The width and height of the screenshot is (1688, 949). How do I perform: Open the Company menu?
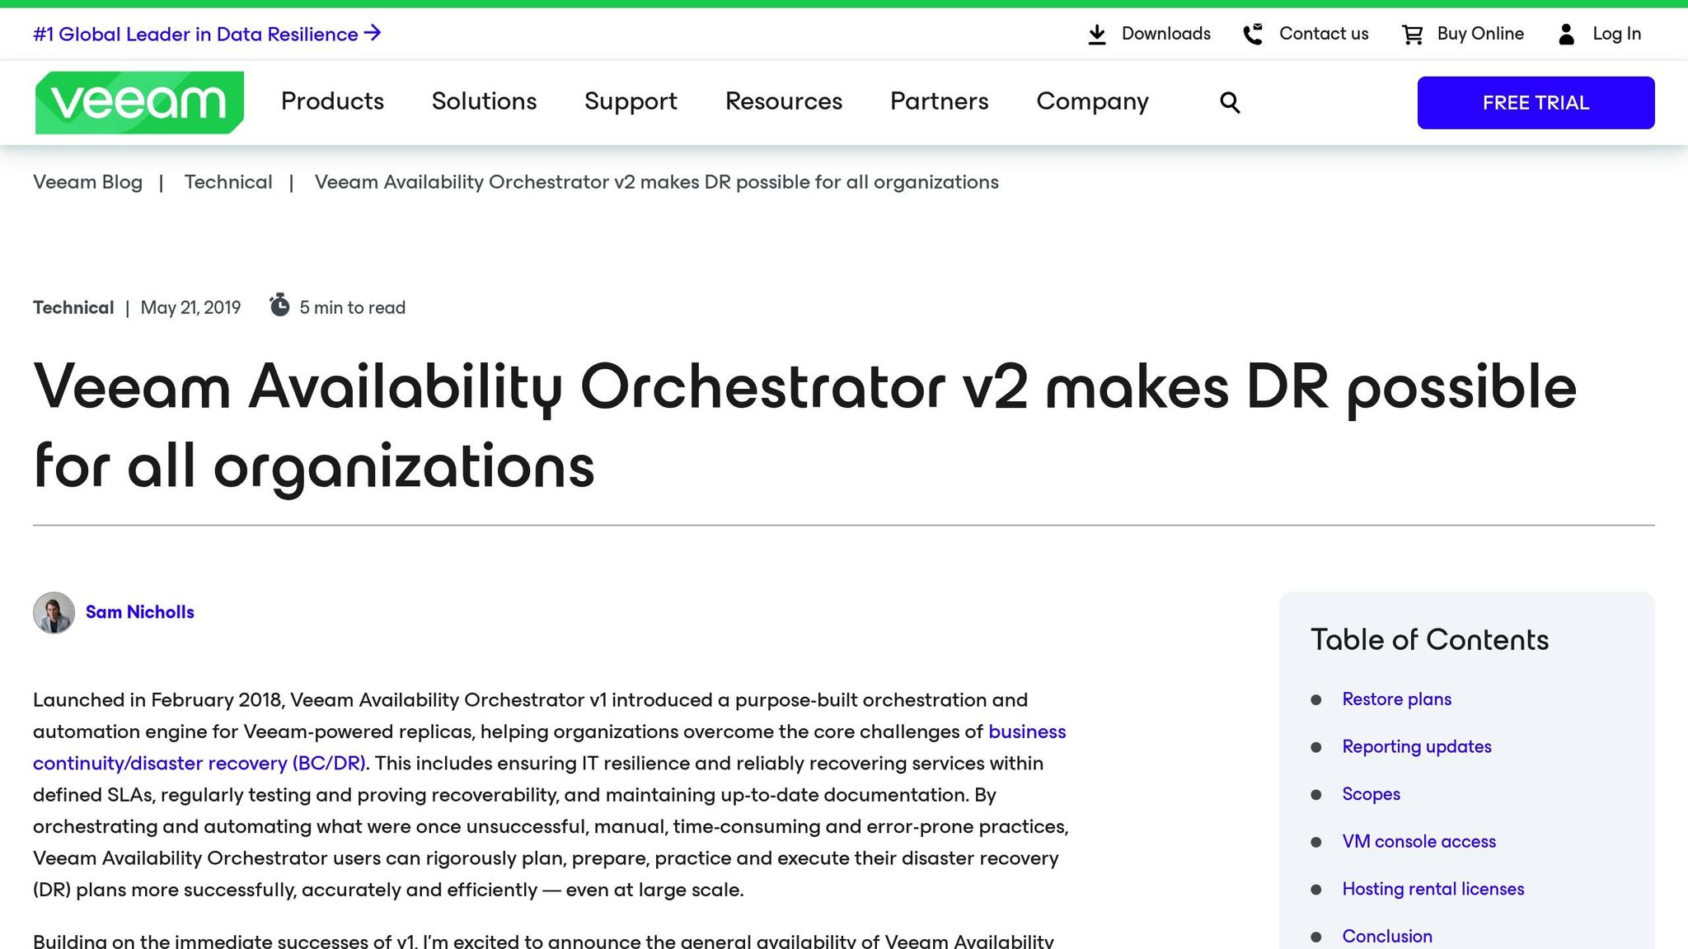[x=1092, y=101]
